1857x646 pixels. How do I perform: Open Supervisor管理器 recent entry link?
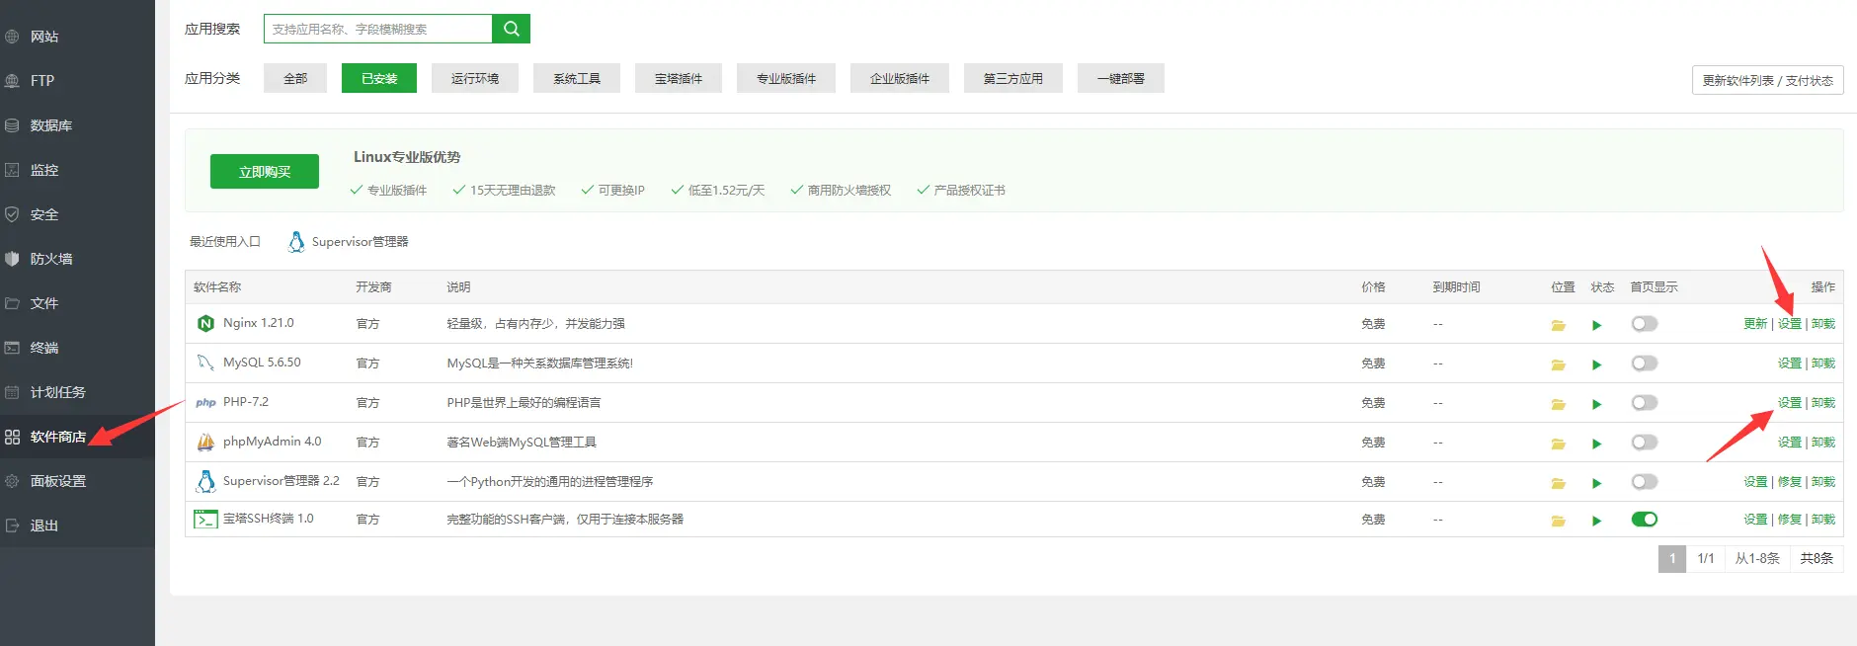click(360, 242)
